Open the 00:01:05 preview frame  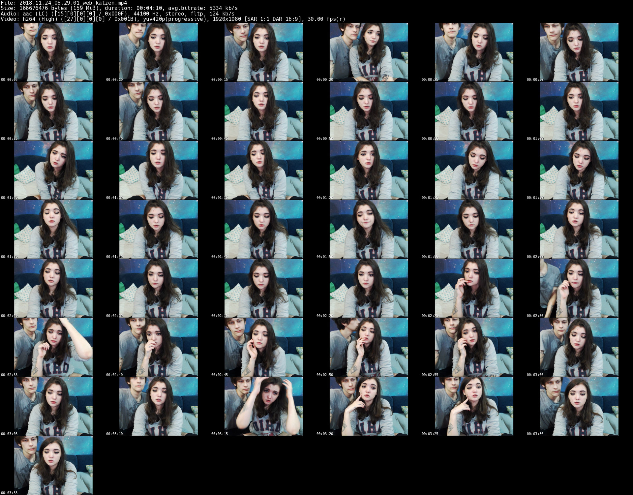[x=53, y=170]
